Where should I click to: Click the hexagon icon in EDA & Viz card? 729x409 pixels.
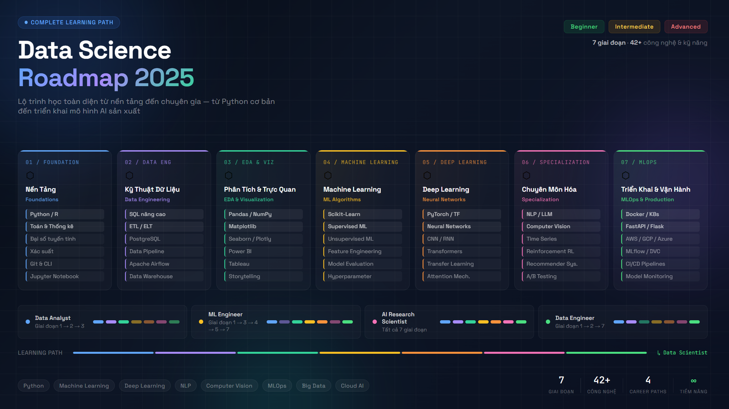pyautogui.click(x=229, y=175)
